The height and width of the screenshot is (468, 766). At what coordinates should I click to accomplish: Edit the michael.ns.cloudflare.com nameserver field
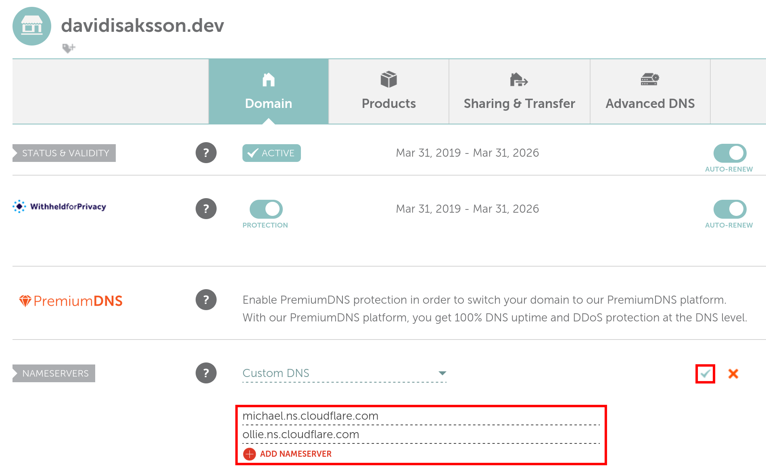pos(421,416)
